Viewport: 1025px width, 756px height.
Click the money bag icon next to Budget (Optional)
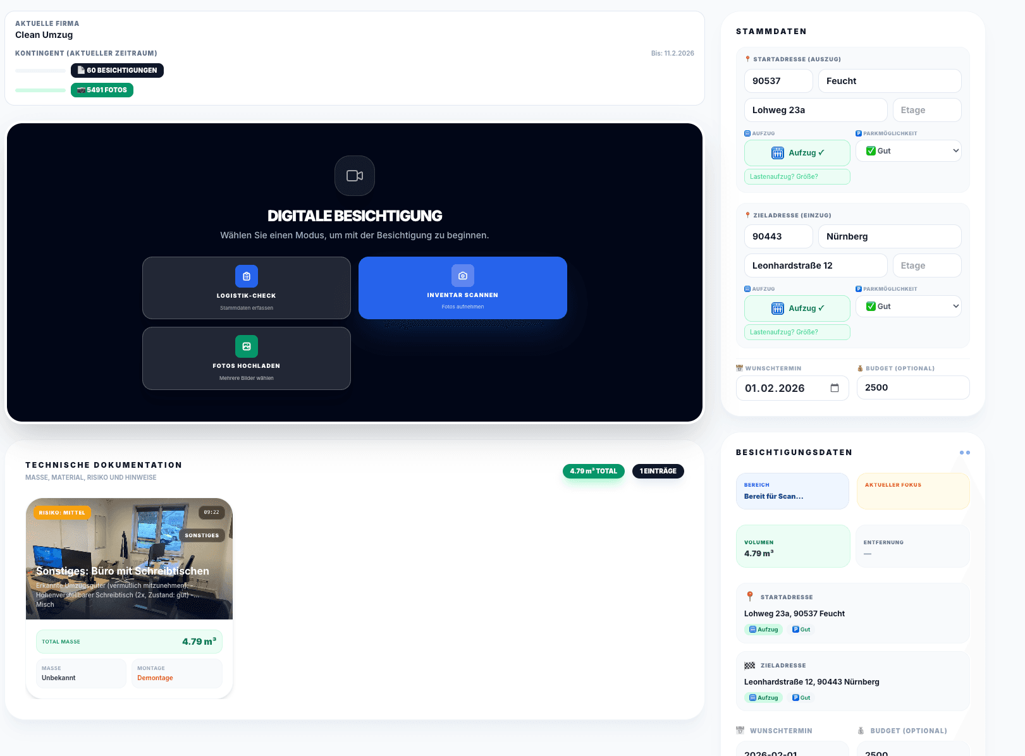pos(860,368)
